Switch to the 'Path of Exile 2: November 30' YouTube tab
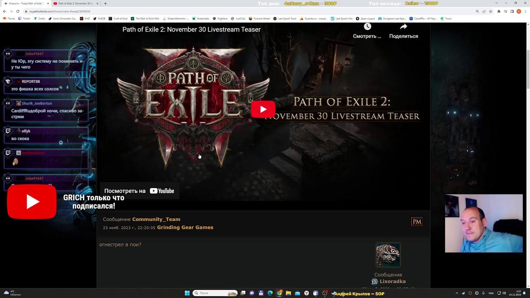This screenshot has height=298, width=530. pos(75,3)
